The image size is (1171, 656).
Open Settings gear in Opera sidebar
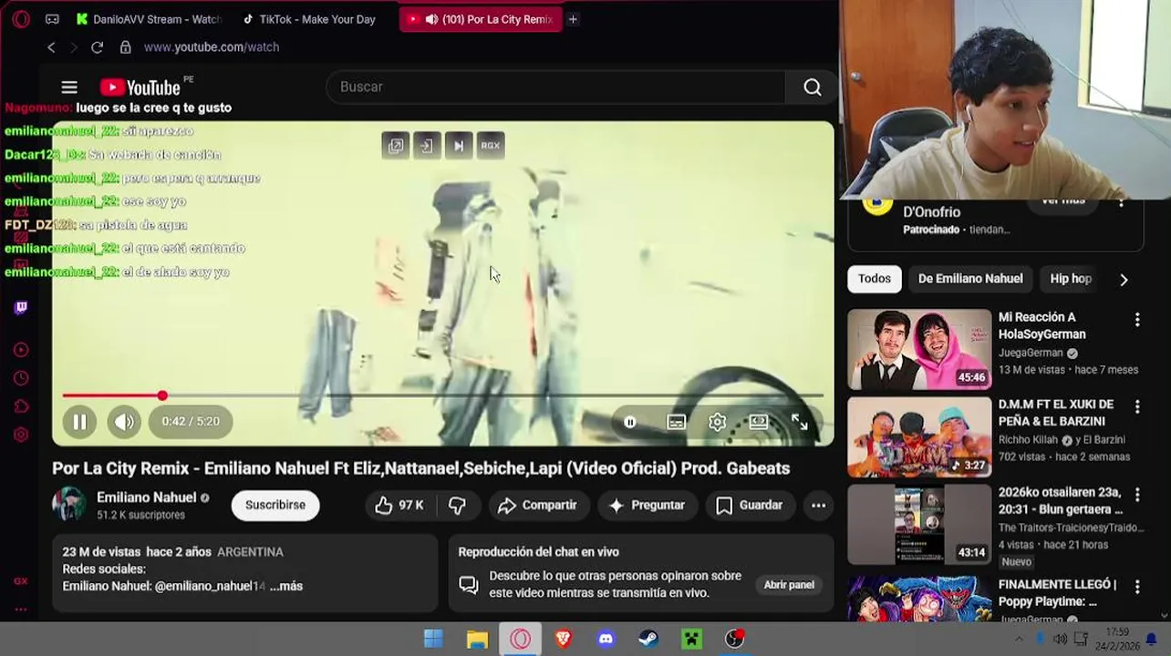(x=21, y=435)
